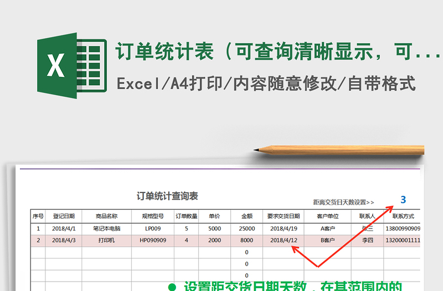The height and width of the screenshot is (291, 443).
Task: Select the blue days value 3 cell
Action: [x=403, y=200]
